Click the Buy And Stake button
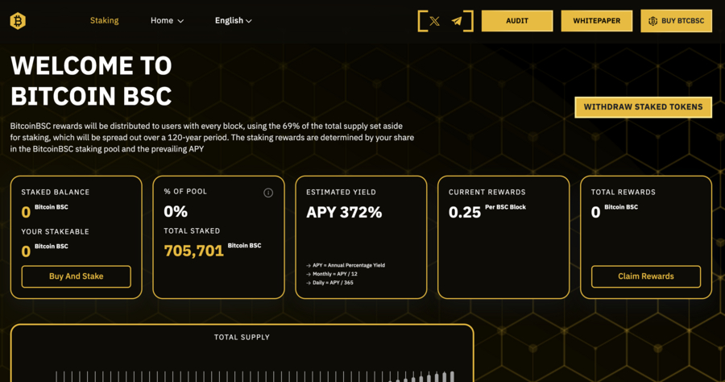 tap(77, 276)
